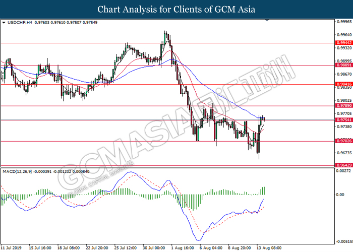Click the 0.96429 price level label

[344, 165]
